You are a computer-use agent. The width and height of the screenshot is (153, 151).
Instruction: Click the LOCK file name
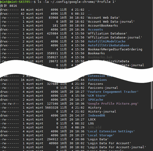92,119
